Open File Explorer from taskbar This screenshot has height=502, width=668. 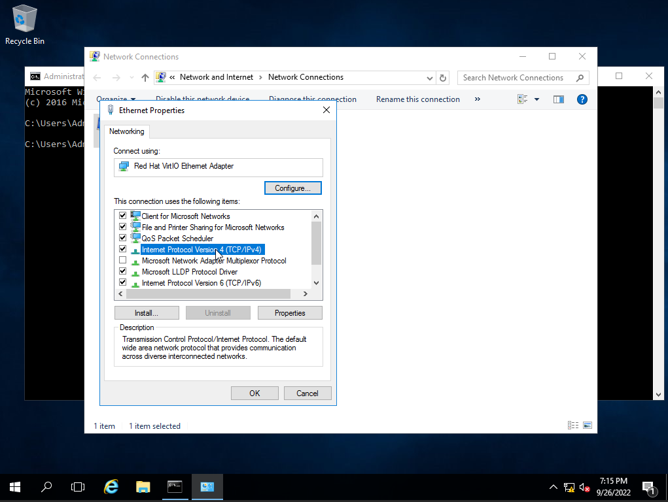point(143,487)
